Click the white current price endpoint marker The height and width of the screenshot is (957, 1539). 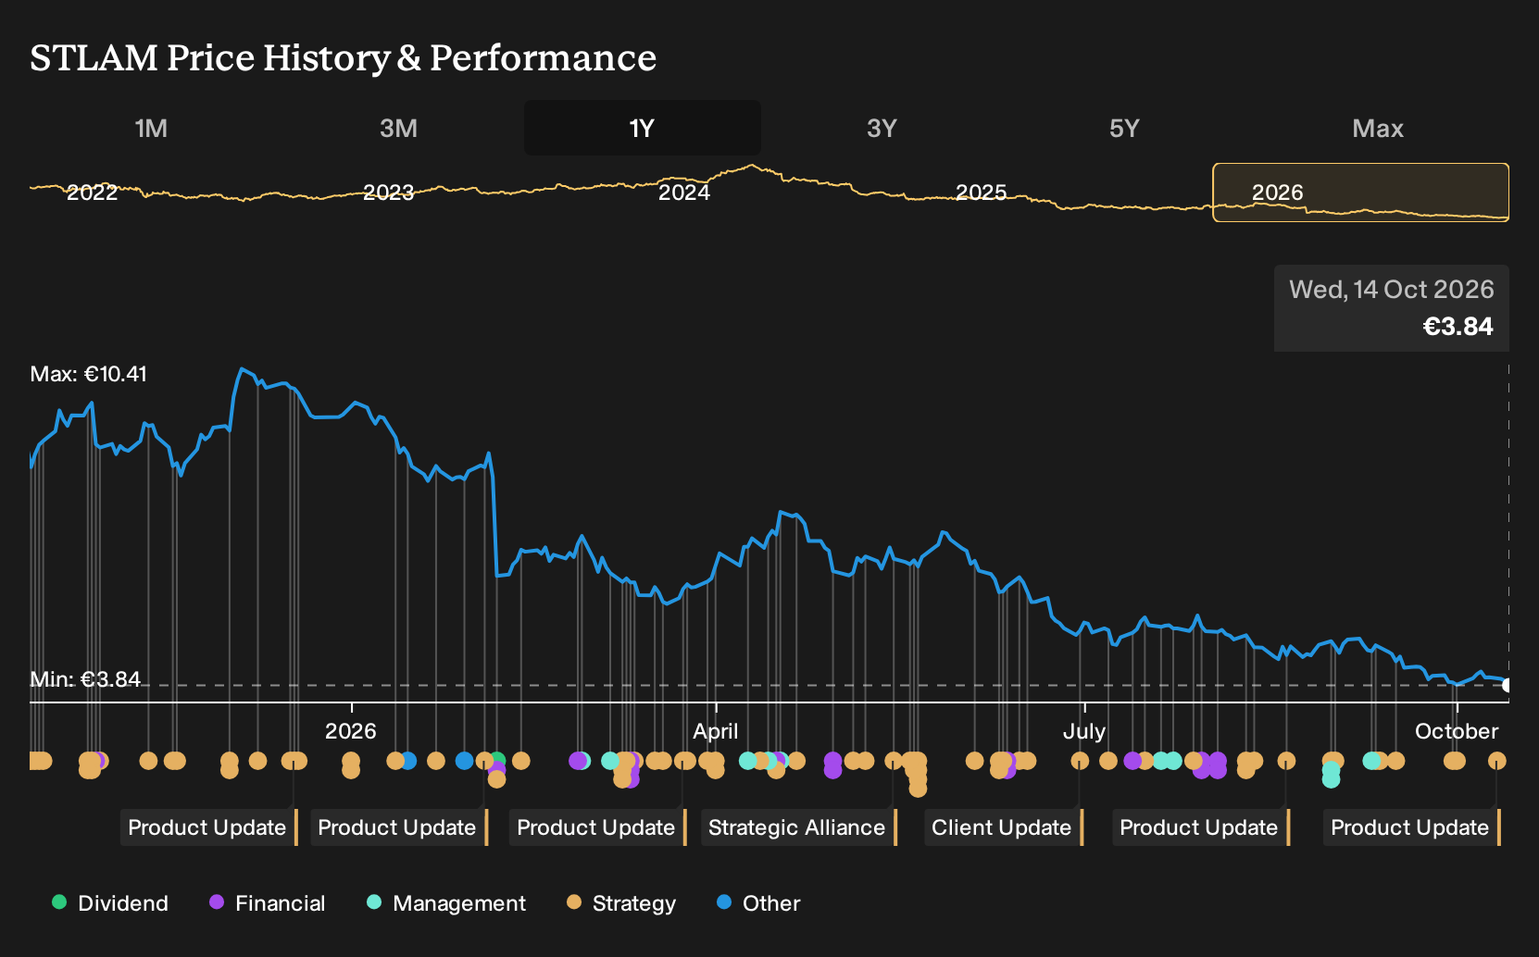click(1508, 685)
